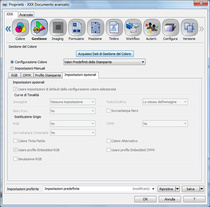Open the Workflow icon
The image size is (210, 207).
(x=133, y=28)
